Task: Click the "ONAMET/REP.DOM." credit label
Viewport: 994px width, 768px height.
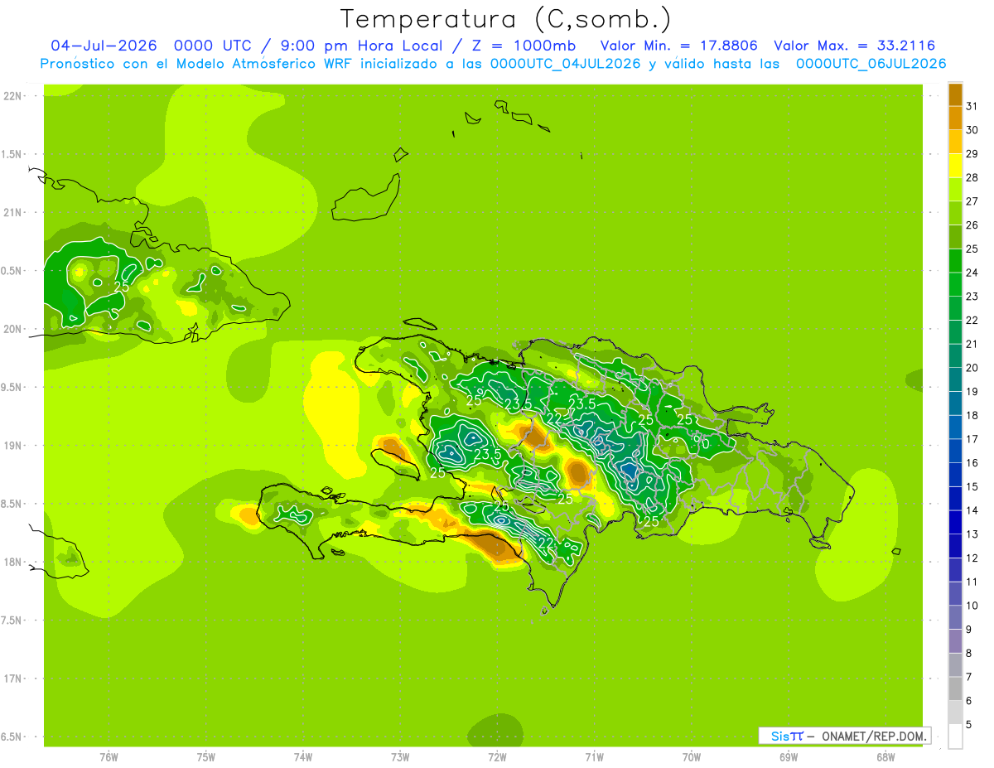Action: tap(873, 736)
